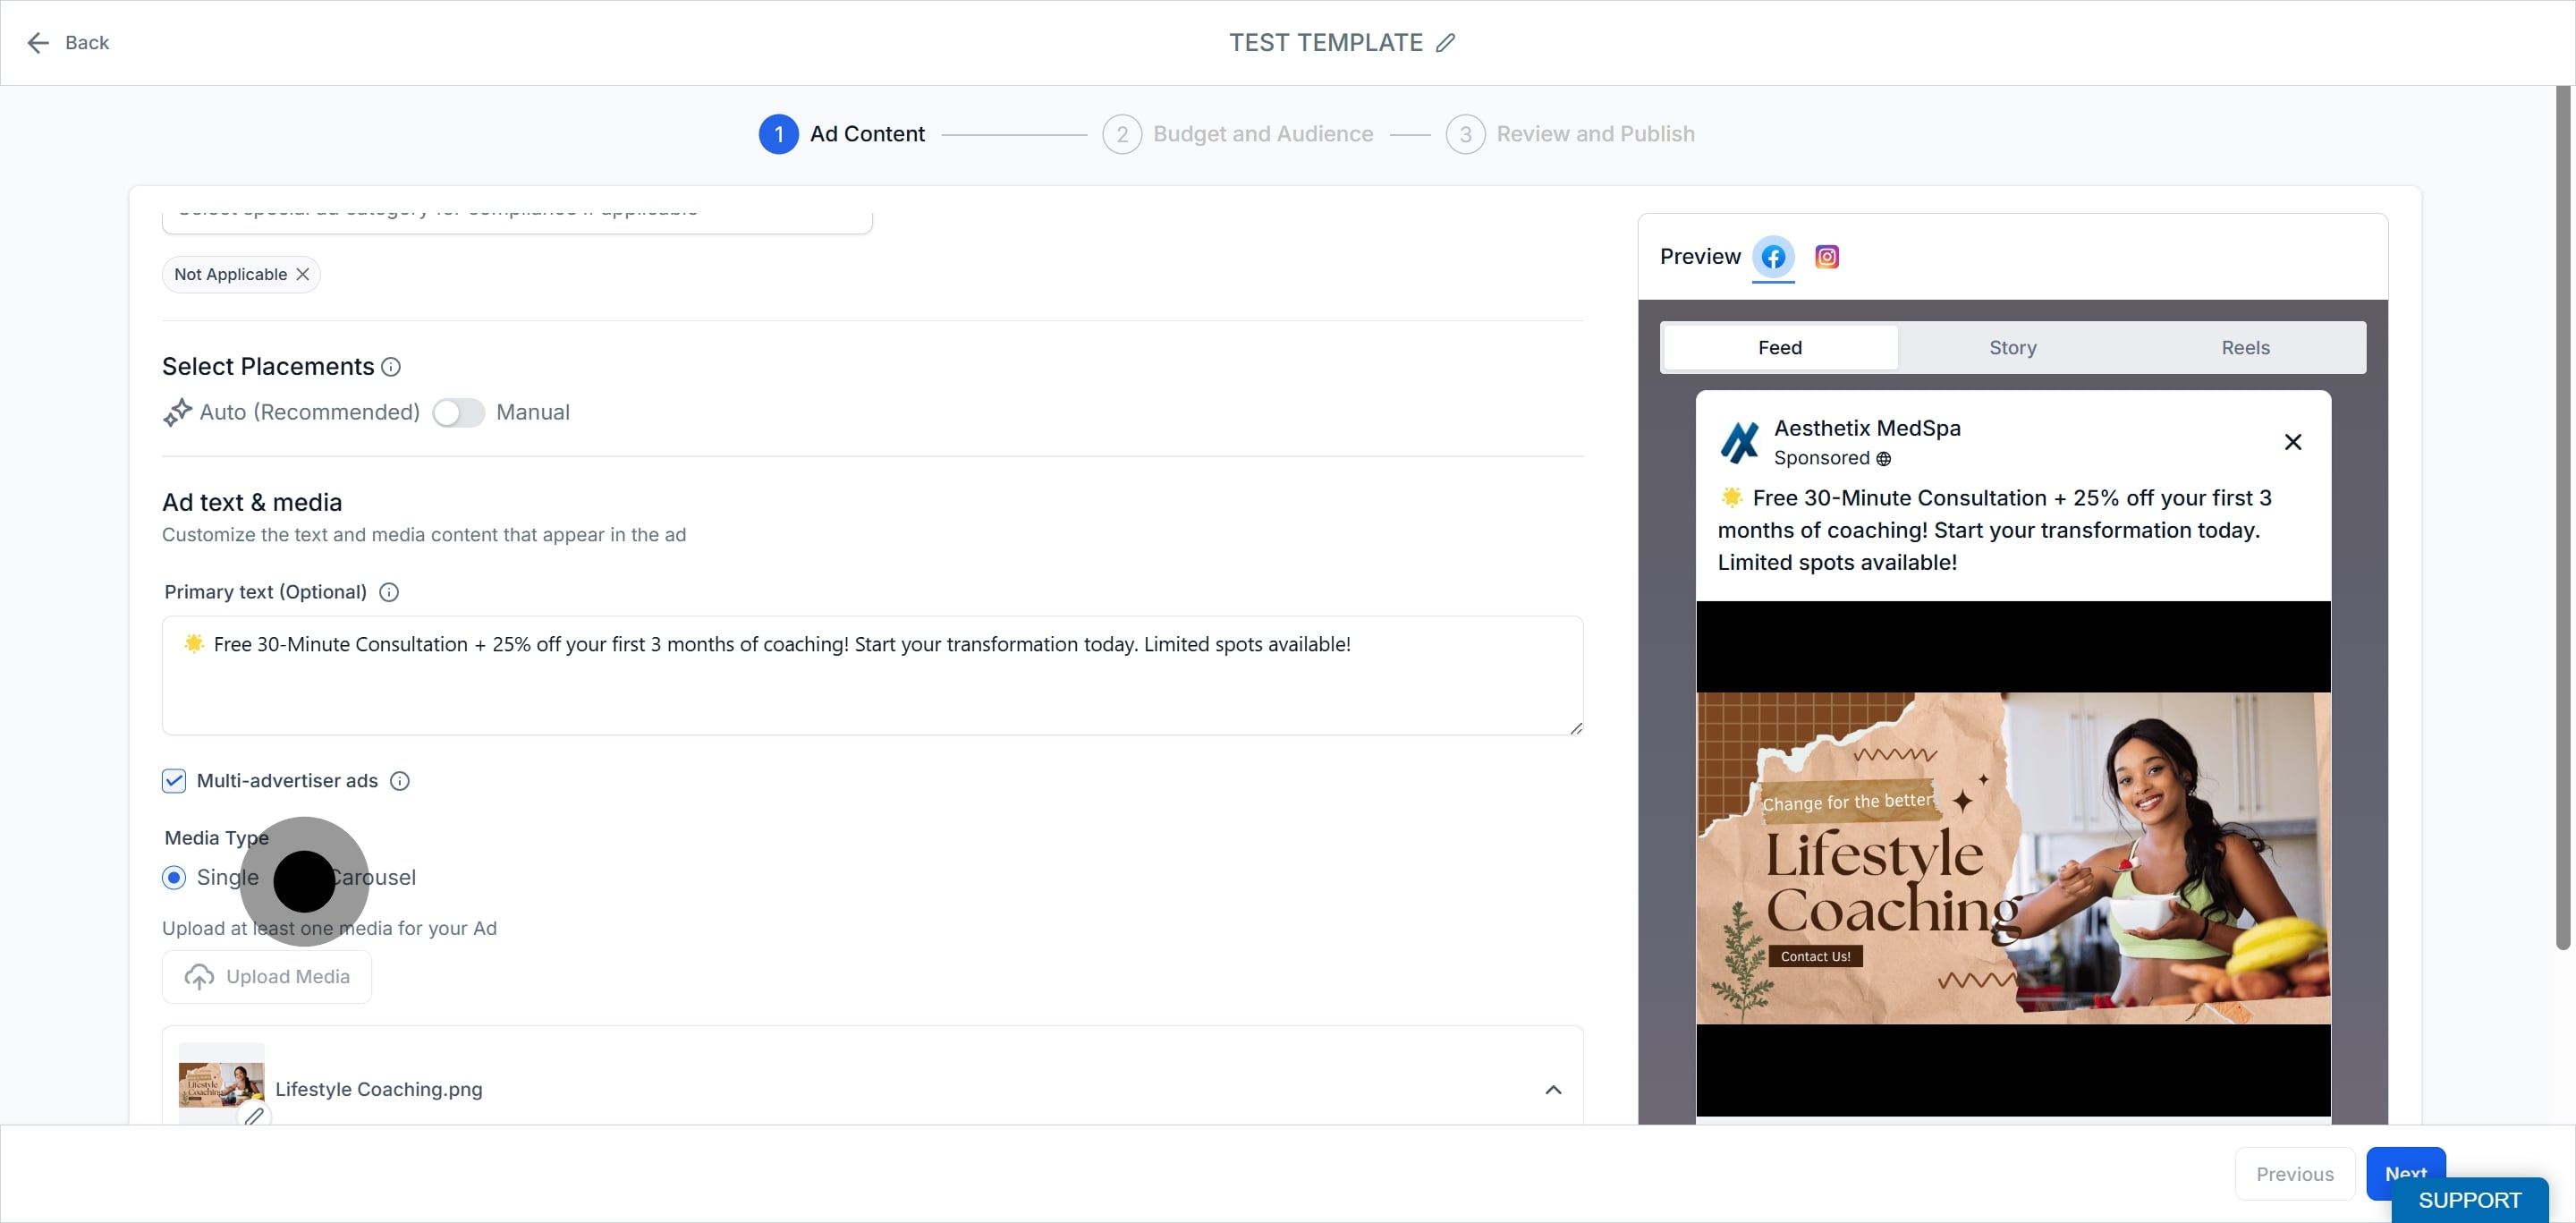Switch preview to Reels tab

point(2245,347)
